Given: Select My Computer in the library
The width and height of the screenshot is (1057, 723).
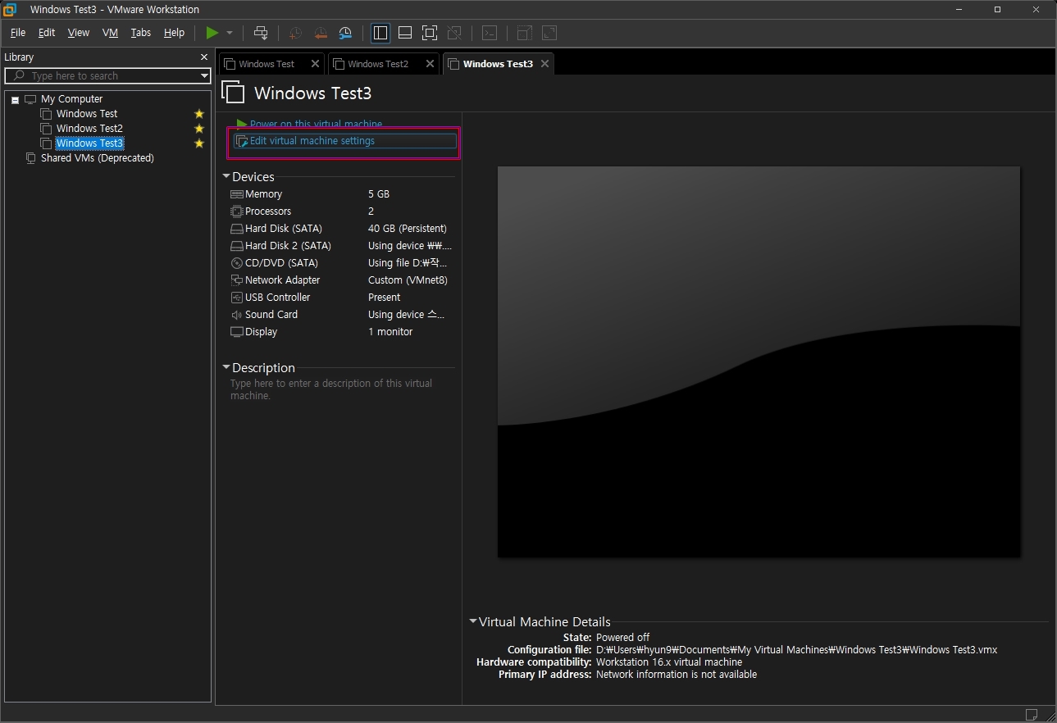Looking at the screenshot, I should pyautogui.click(x=71, y=99).
